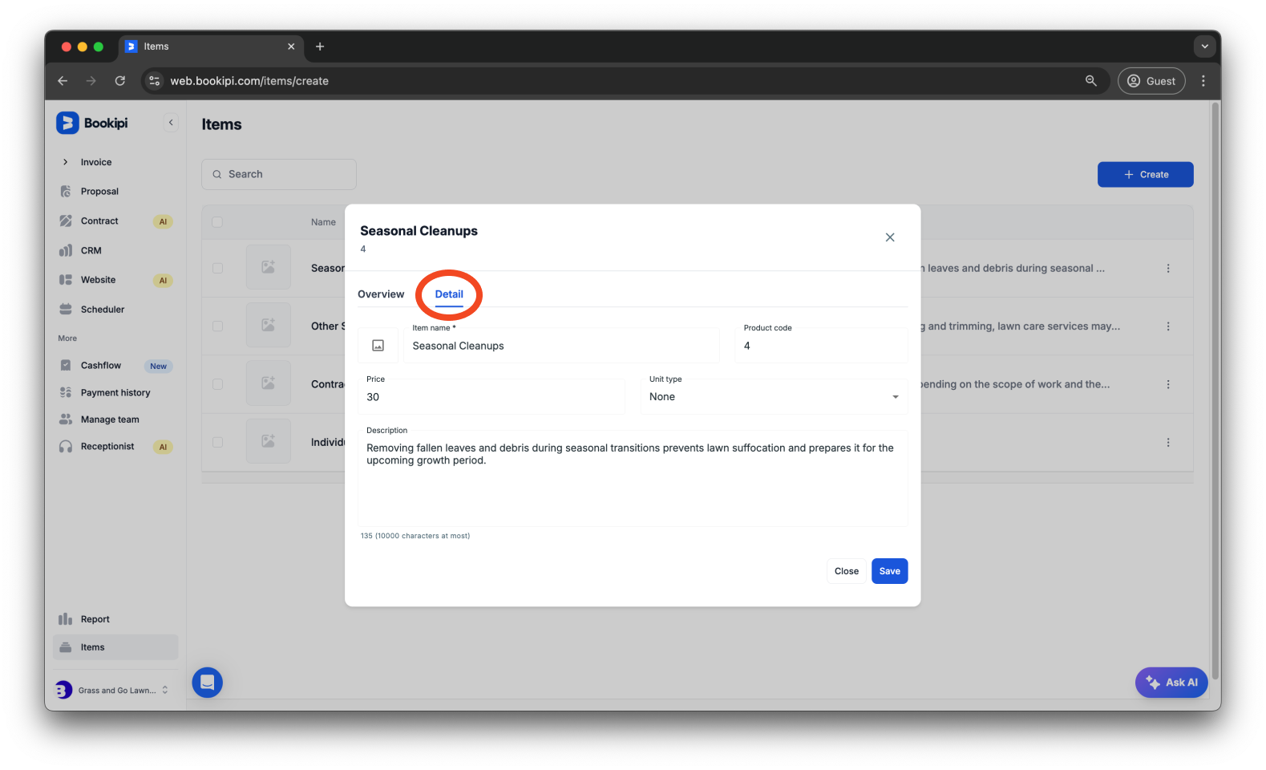The width and height of the screenshot is (1266, 770).
Task: Open Website builder in sidebar
Action: 98,280
